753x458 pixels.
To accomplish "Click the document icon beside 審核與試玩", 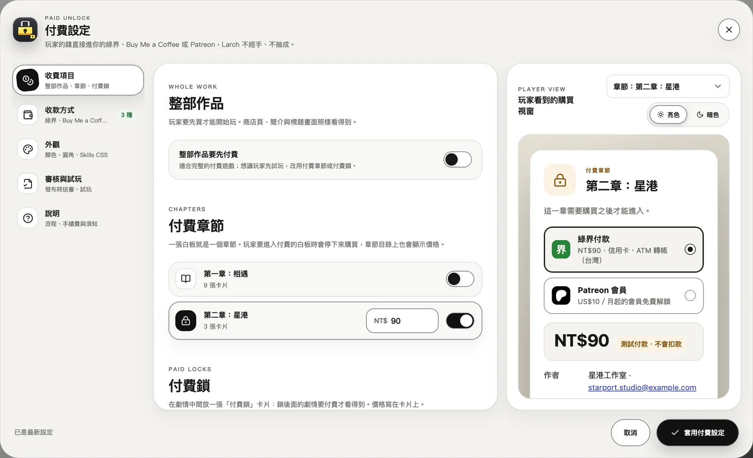I will [x=28, y=184].
